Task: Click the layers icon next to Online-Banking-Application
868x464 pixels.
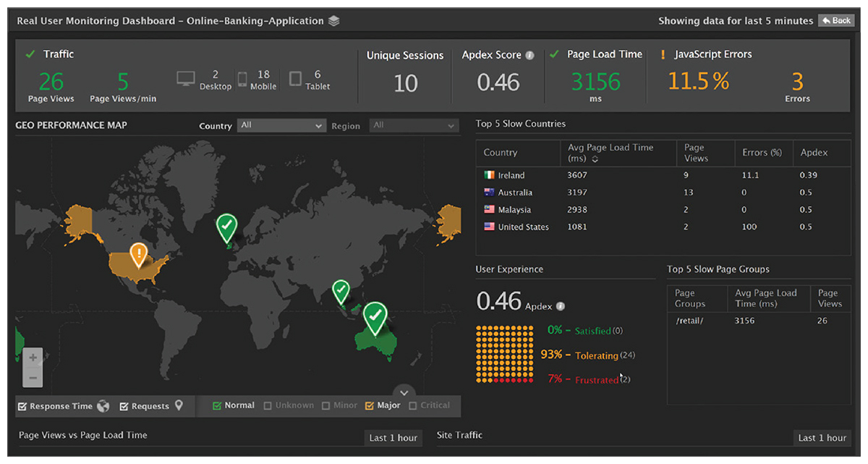Action: (333, 21)
